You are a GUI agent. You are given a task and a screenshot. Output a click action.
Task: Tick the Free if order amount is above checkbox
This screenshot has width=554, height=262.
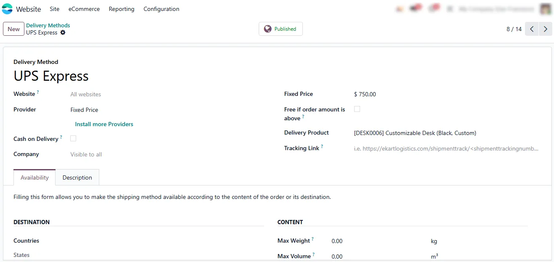pos(357,109)
